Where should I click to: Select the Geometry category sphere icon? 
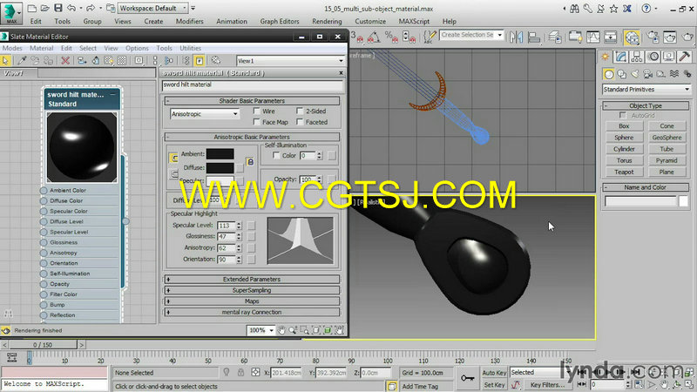[609, 74]
